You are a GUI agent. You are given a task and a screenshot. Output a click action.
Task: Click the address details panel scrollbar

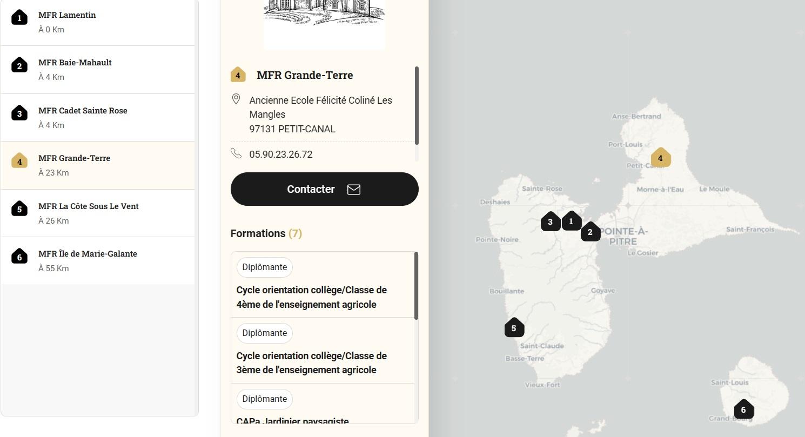point(417,106)
